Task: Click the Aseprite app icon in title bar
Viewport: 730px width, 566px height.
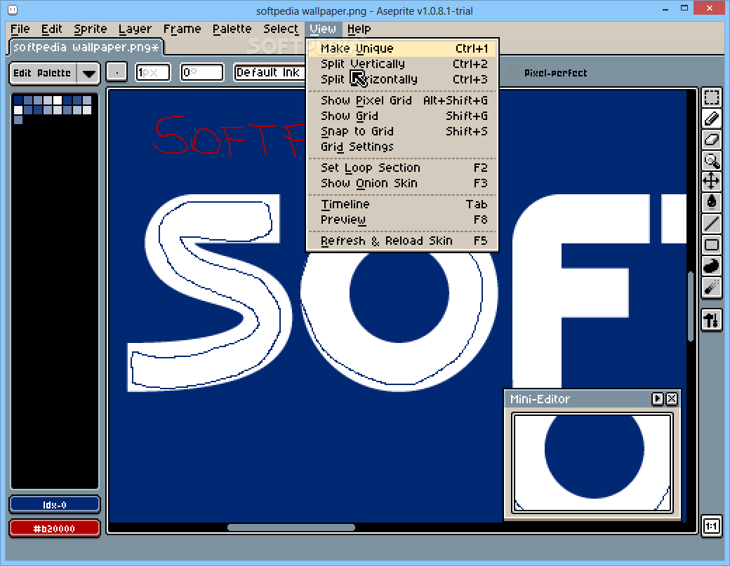Action: [x=13, y=9]
